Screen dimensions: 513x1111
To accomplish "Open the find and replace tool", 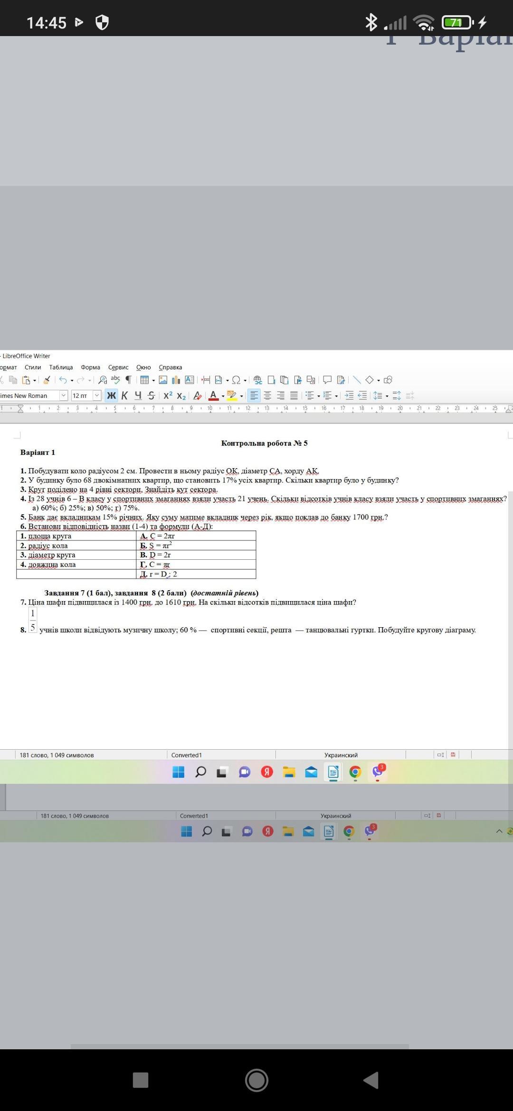I will point(103,380).
